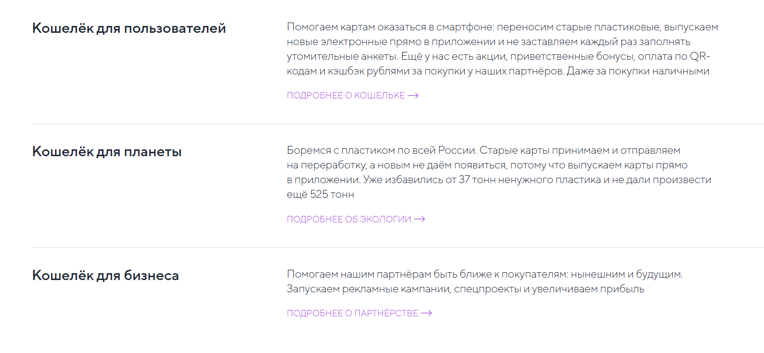Viewport: 764px width, 353px height.
Task: Click the arrow next to ПОДРОБНЕЕ ОБ ЭКОЛОГИИ
Action: pyautogui.click(x=419, y=219)
